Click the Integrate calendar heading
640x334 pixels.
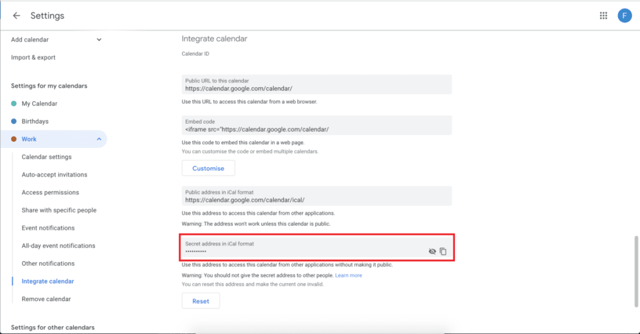pos(214,39)
